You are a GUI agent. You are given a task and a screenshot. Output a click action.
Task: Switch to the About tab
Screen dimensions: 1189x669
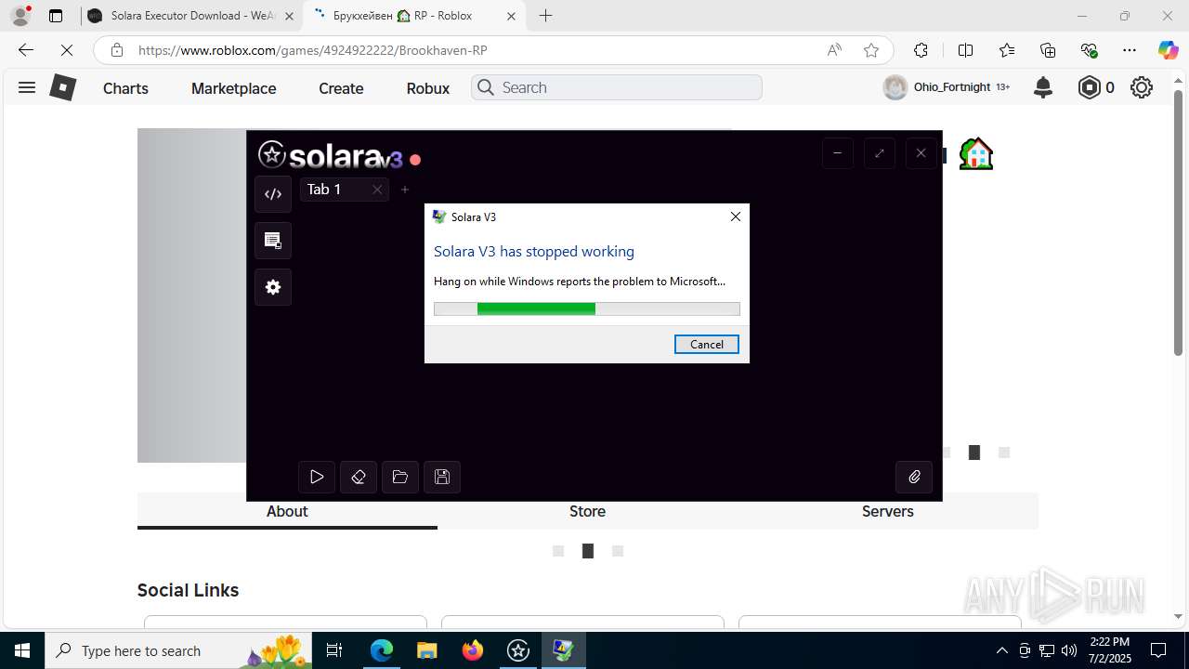coord(287,511)
